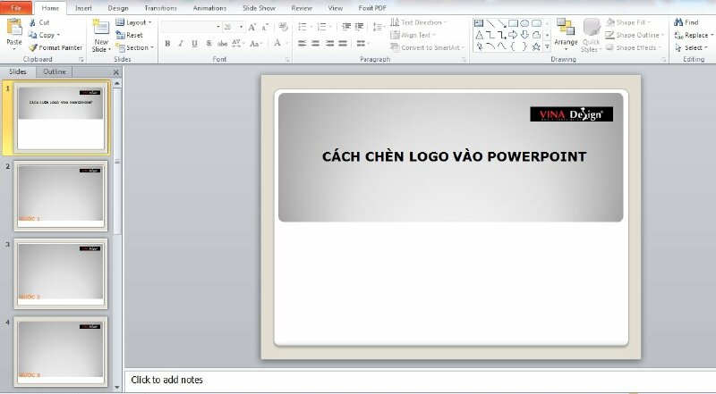This screenshot has width=716, height=394.
Task: Select the Isosceles Triangle shape
Action: point(479,35)
